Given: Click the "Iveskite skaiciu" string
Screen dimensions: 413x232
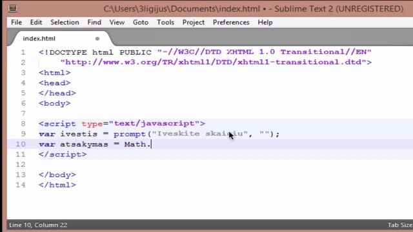Looking at the screenshot, I should [x=199, y=134].
